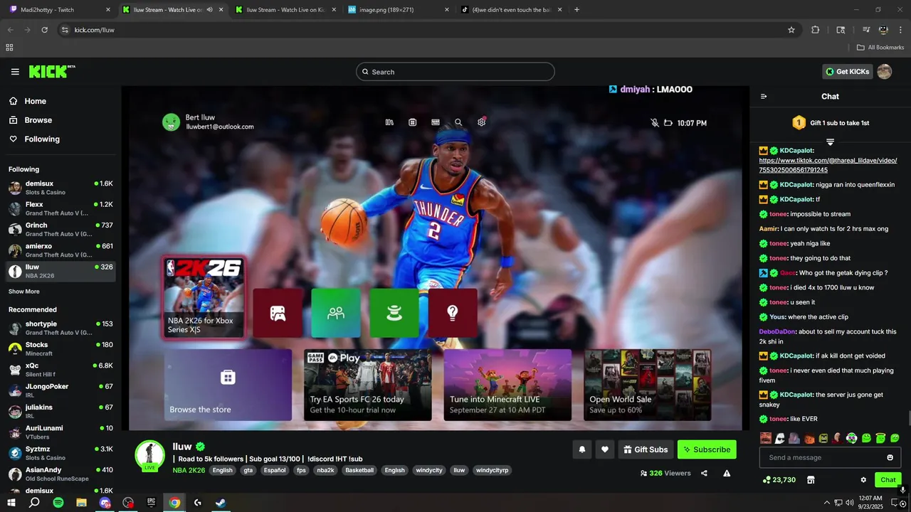Open chat settings gear icon

point(863,480)
